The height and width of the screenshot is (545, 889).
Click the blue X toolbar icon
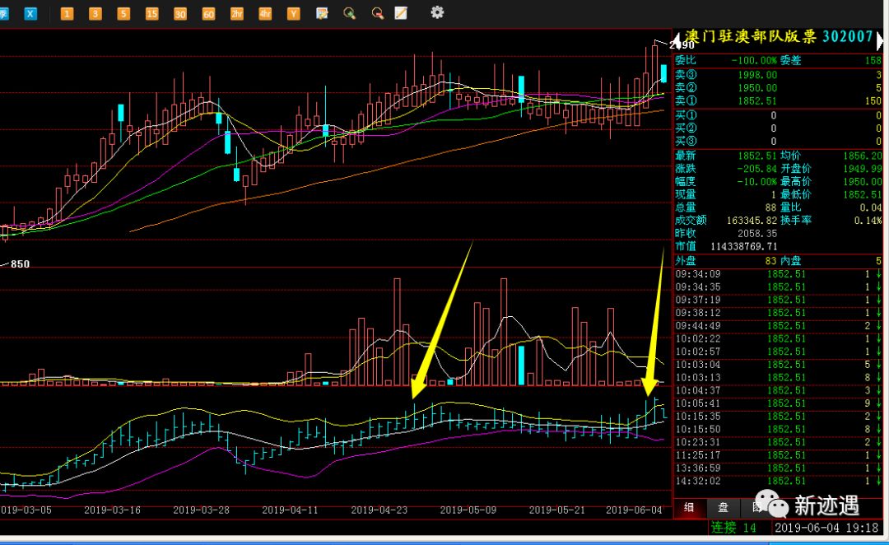(30, 14)
